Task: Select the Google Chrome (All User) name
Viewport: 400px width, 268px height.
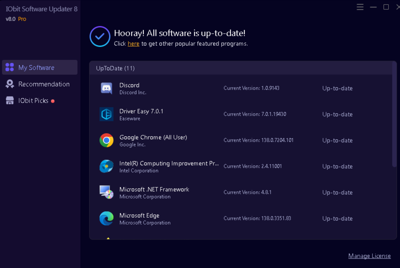Action: click(x=153, y=137)
